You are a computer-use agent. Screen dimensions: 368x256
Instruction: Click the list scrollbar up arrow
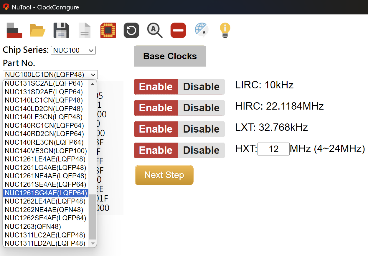click(x=93, y=84)
